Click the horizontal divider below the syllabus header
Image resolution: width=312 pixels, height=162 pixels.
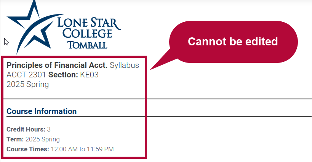click(156, 98)
